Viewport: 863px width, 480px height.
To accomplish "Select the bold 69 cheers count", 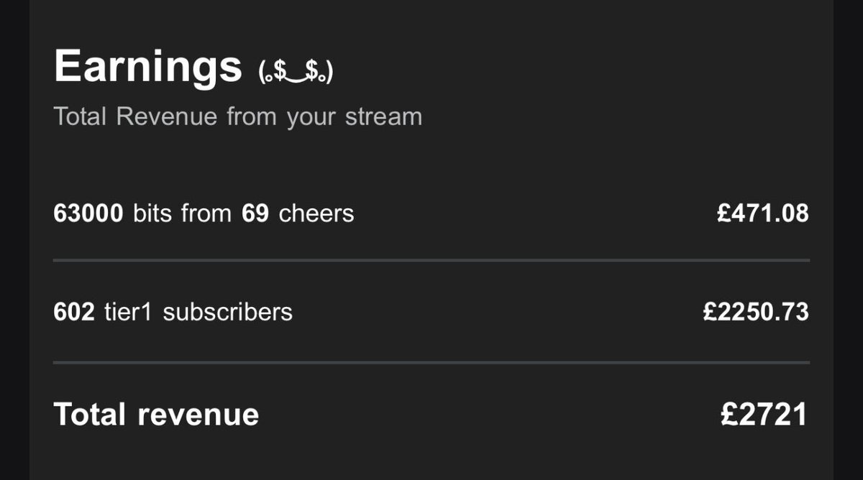I will pyautogui.click(x=255, y=213).
